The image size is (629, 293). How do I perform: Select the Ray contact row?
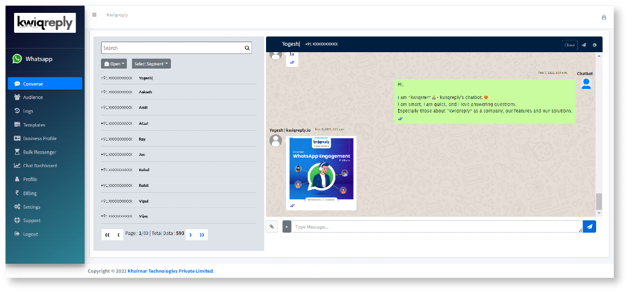click(179, 139)
